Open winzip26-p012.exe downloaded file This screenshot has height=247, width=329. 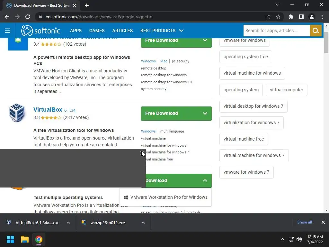coord(108,223)
